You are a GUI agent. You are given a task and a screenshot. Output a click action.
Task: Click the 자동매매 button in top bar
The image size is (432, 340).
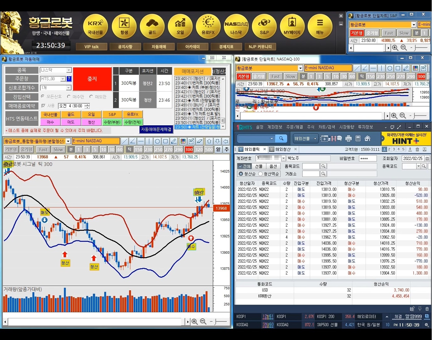pos(159,47)
